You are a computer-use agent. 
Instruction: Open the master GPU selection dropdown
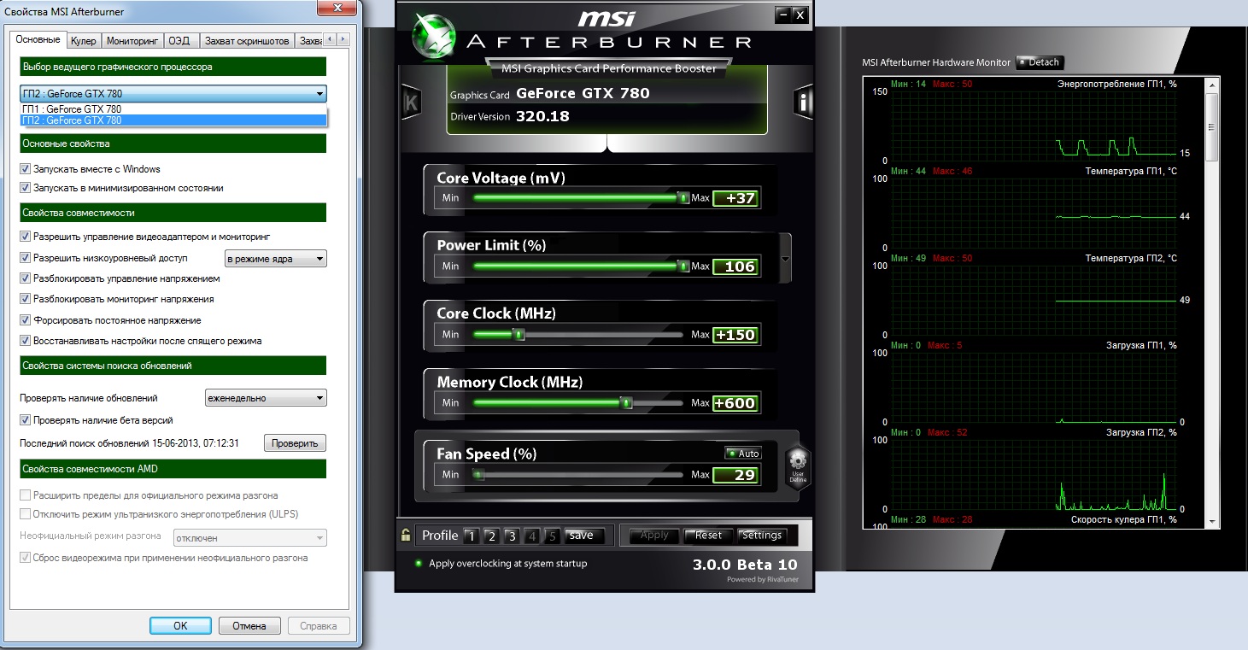[173, 94]
